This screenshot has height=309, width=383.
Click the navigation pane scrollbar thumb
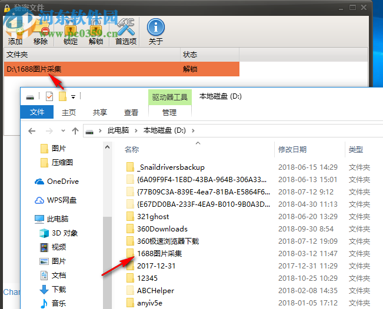pyautogui.click(x=107, y=263)
